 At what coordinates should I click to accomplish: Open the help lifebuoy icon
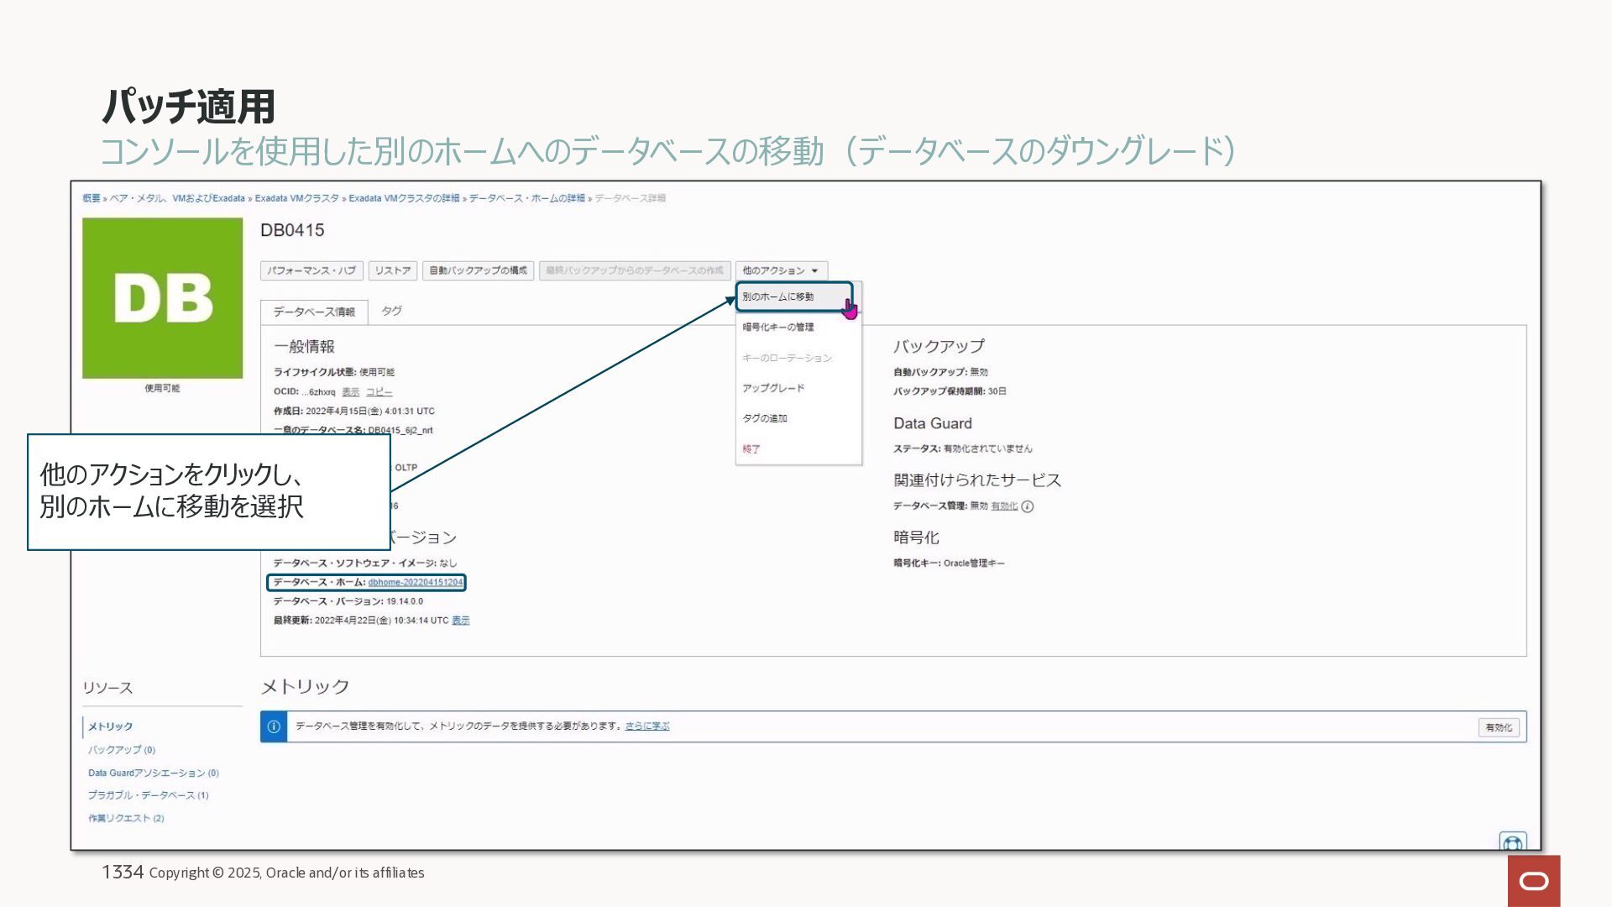[1512, 842]
